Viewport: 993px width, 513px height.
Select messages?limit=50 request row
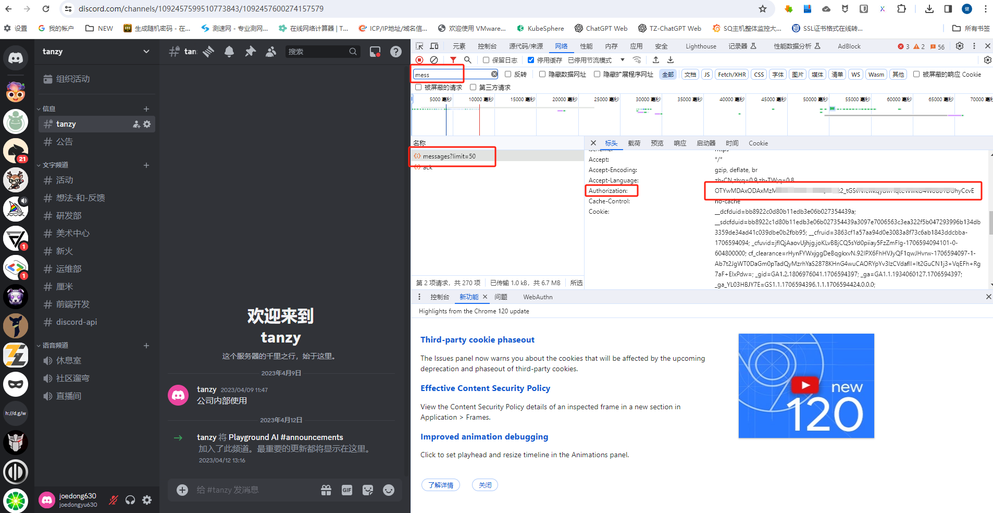click(498, 156)
